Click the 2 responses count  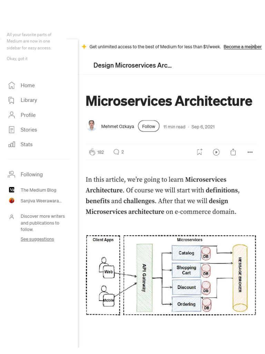point(122,152)
